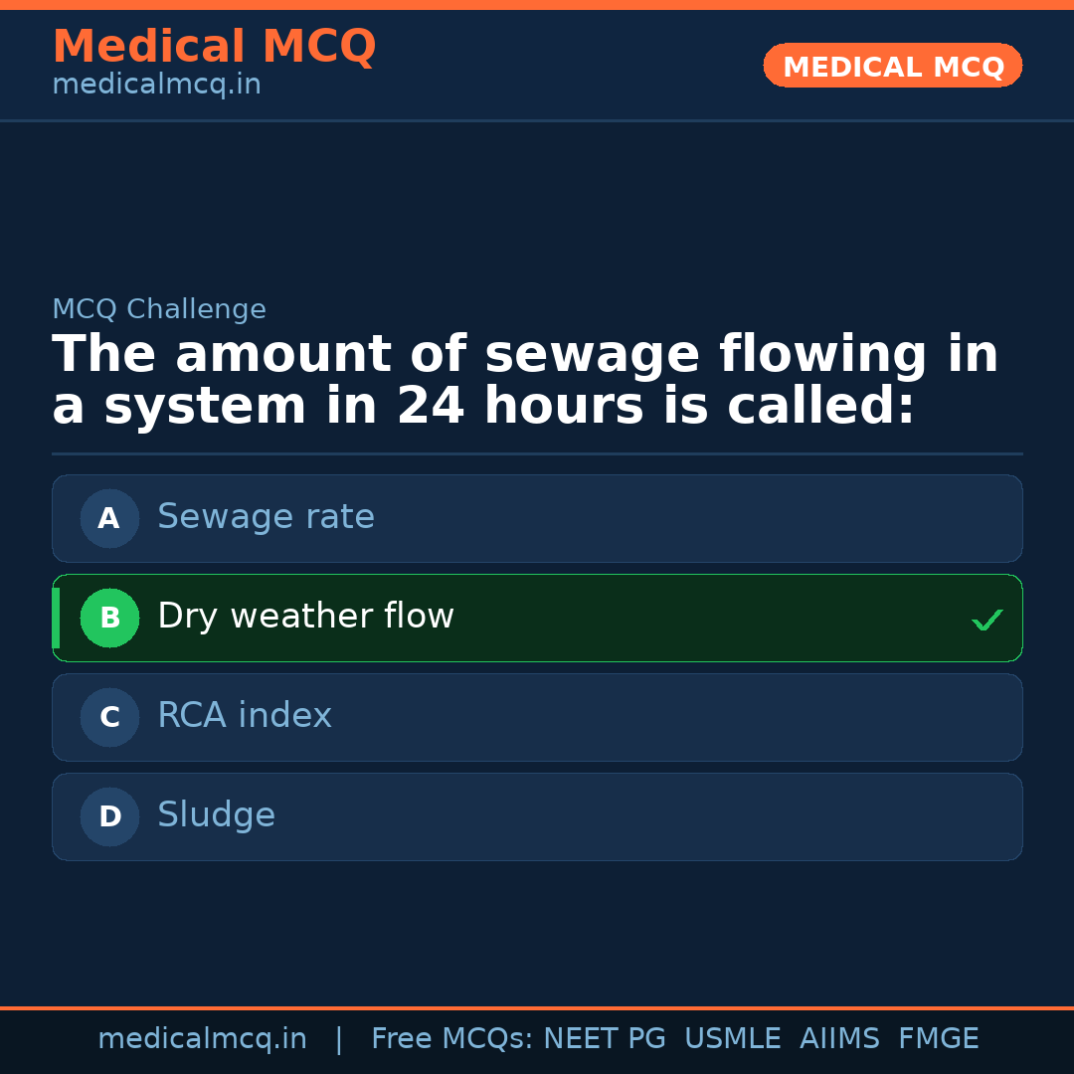Click the Medical MCQ header title
This screenshot has height=1074, width=1074.
click(x=214, y=47)
